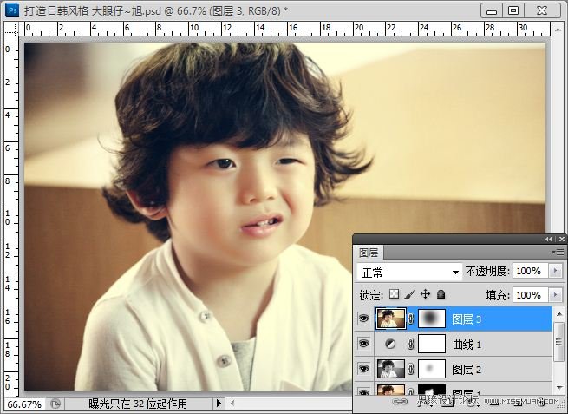Open the 填充 fill slider arrow
Image resolution: width=568 pixels, height=414 pixels.
point(555,295)
